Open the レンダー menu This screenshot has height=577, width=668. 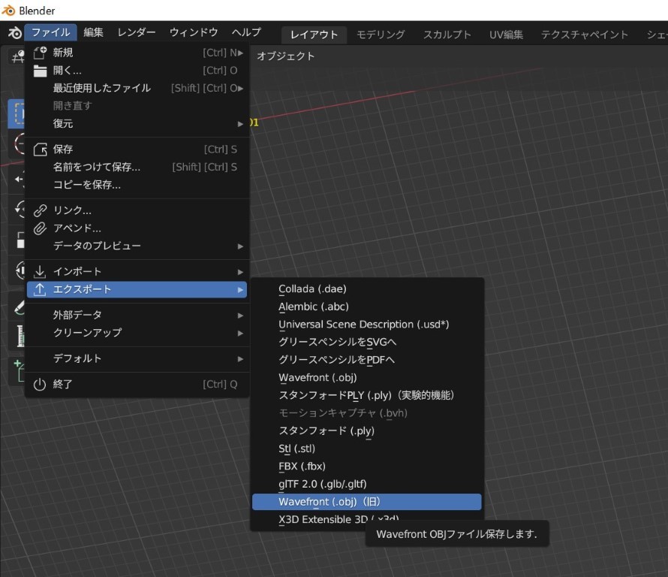pos(137,32)
